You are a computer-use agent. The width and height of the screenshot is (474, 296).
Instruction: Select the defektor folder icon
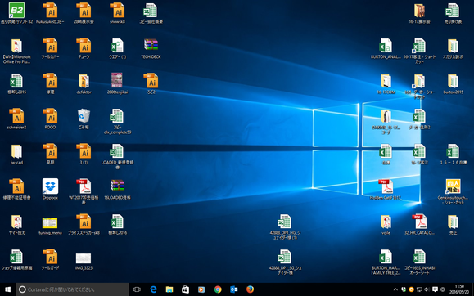(x=84, y=81)
